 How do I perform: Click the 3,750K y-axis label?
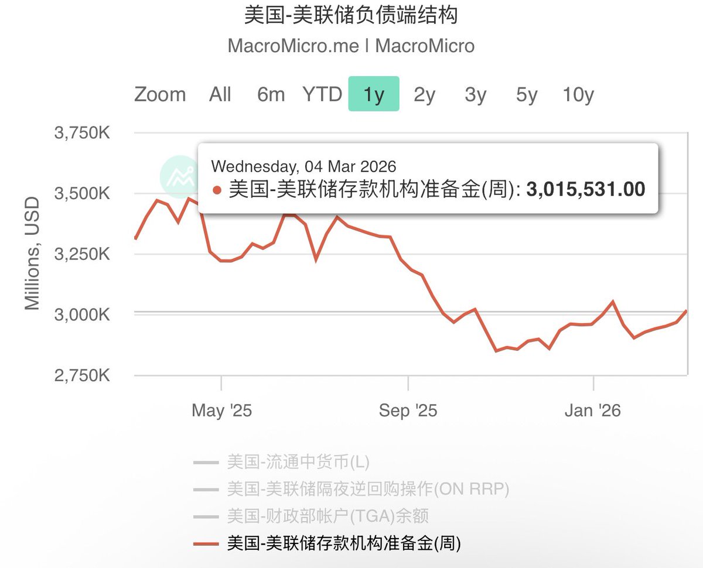[x=82, y=133]
